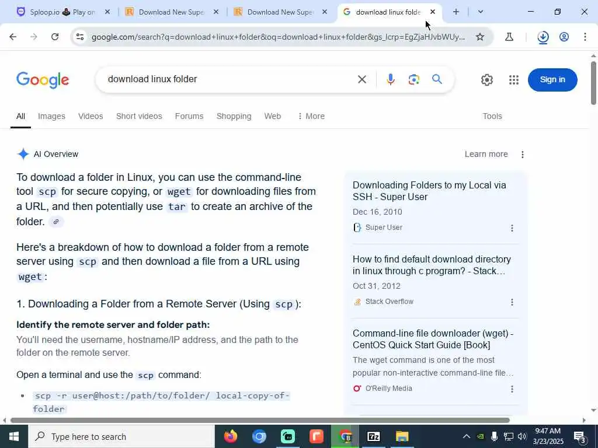This screenshot has width=598, height=448.
Task: Open the Windows Start menu
Action: [x=14, y=436]
